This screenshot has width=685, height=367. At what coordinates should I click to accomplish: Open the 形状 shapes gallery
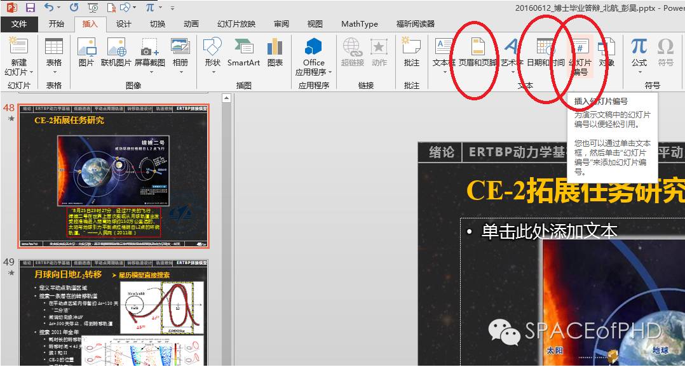tap(213, 55)
